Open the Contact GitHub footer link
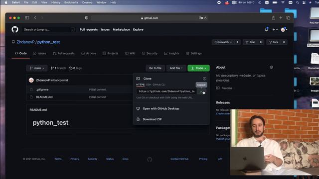The height and width of the screenshot is (179, 319). tap(179, 159)
